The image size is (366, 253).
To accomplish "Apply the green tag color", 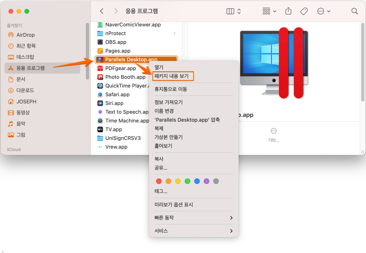I will (x=188, y=181).
